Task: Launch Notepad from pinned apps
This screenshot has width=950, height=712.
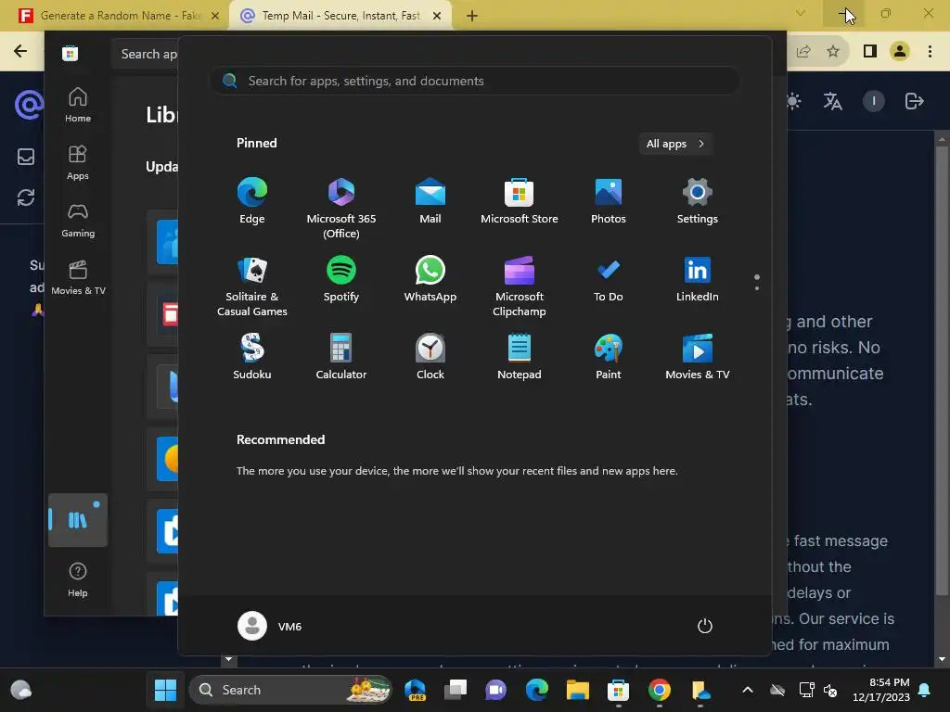Action: (x=520, y=357)
